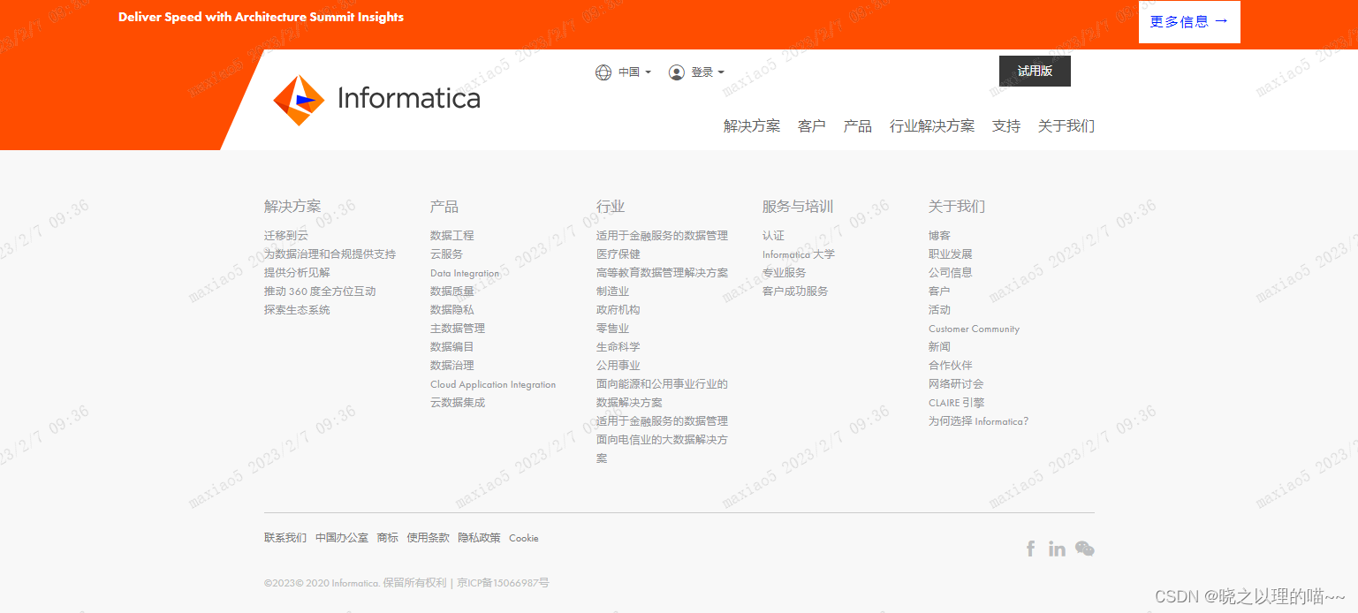Screen dimensions: 1358x613
Task: Click the WeChat icon in the footer
Action: [1084, 549]
